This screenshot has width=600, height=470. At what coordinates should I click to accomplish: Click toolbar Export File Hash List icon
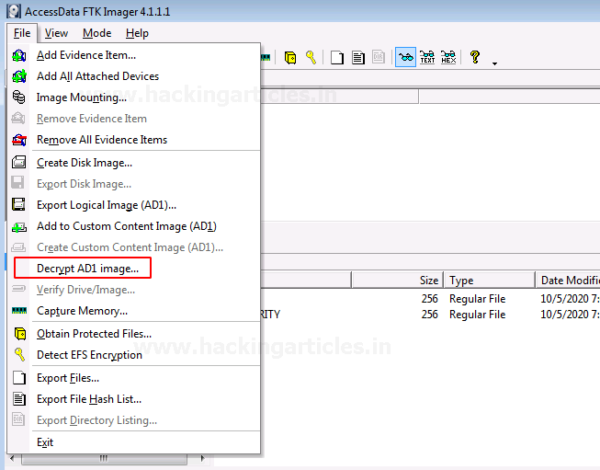[x=358, y=58]
